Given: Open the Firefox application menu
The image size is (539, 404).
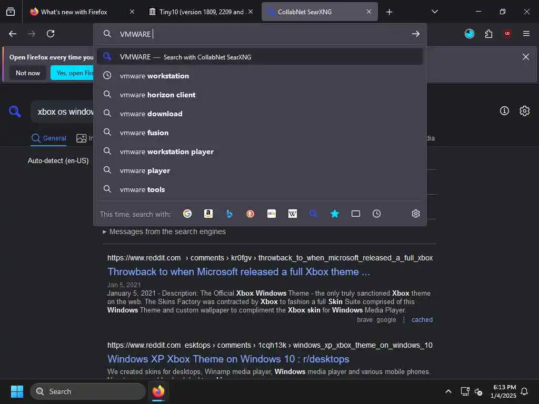Looking at the screenshot, I should (526, 34).
